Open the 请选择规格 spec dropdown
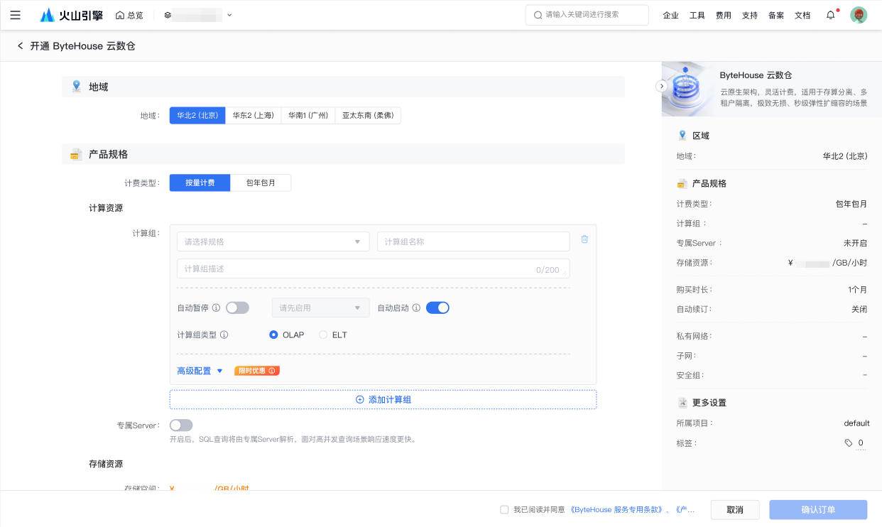 [273, 241]
